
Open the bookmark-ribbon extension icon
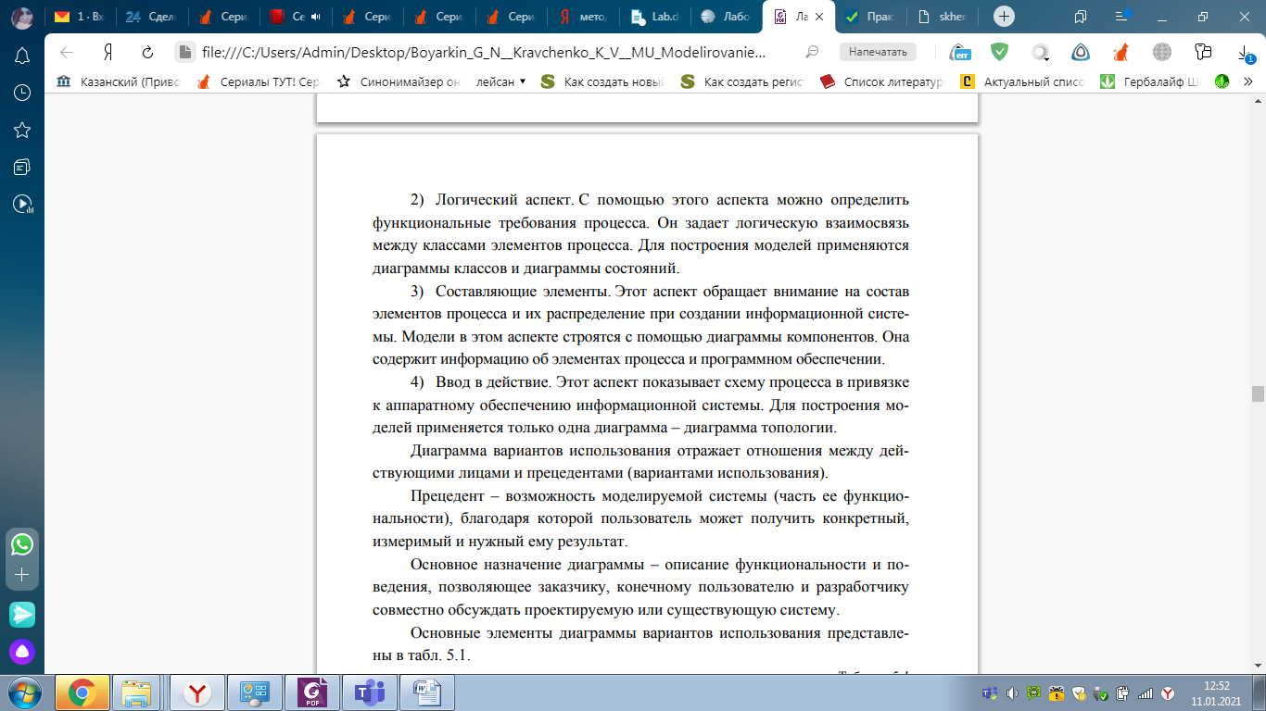[1203, 52]
